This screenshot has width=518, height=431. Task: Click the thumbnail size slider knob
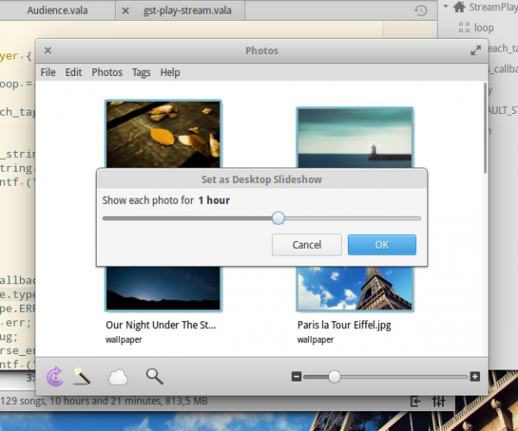tap(334, 377)
